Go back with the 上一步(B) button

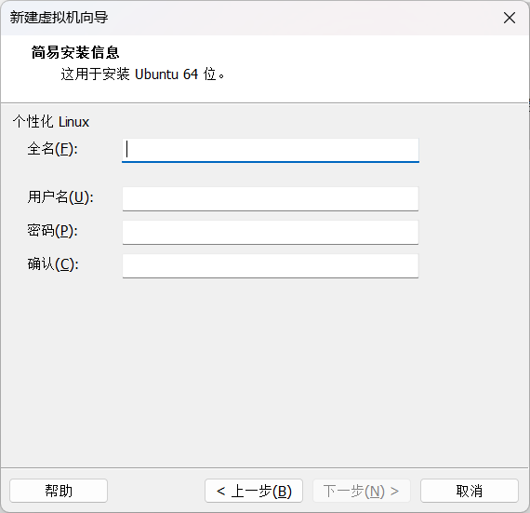click(254, 491)
